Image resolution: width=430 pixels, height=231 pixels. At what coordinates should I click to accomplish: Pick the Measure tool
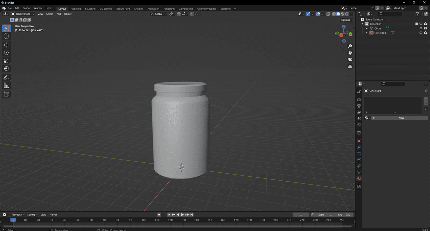6,85
